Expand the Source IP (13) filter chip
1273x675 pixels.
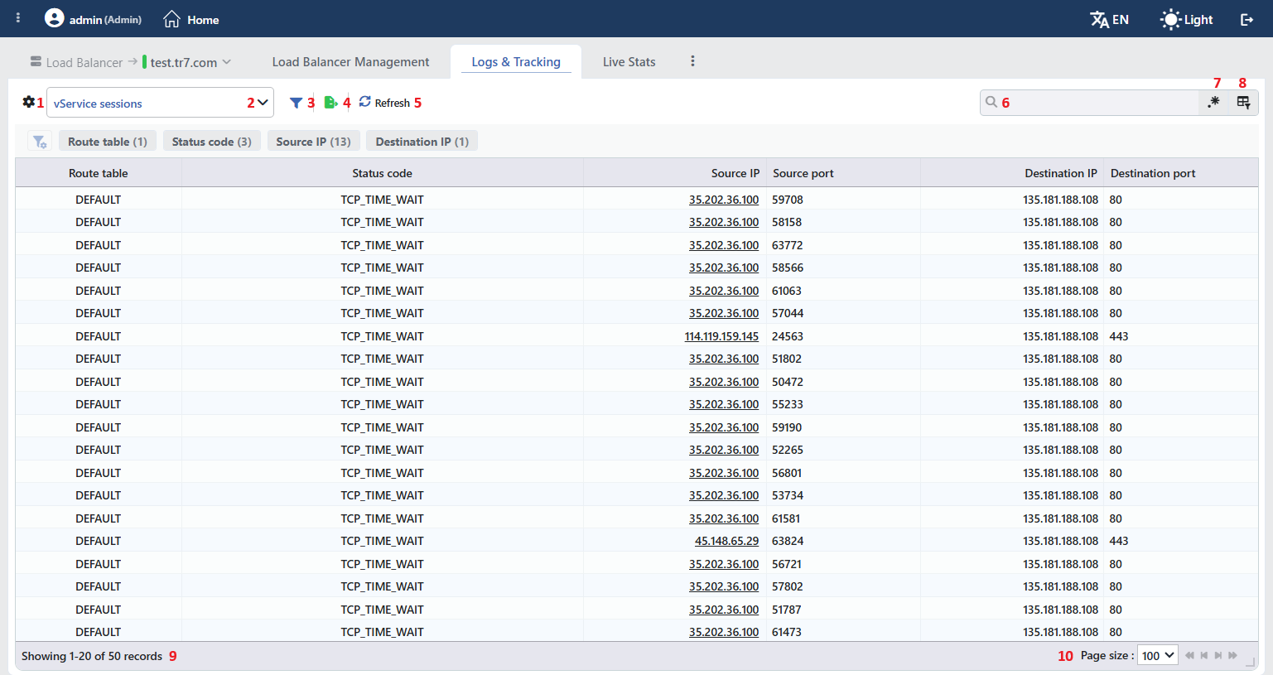pos(313,142)
